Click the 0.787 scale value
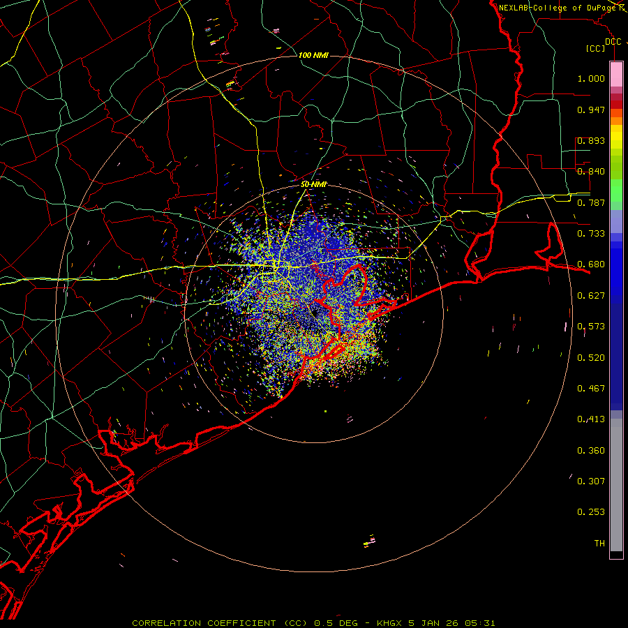The image size is (628, 628). (x=591, y=202)
